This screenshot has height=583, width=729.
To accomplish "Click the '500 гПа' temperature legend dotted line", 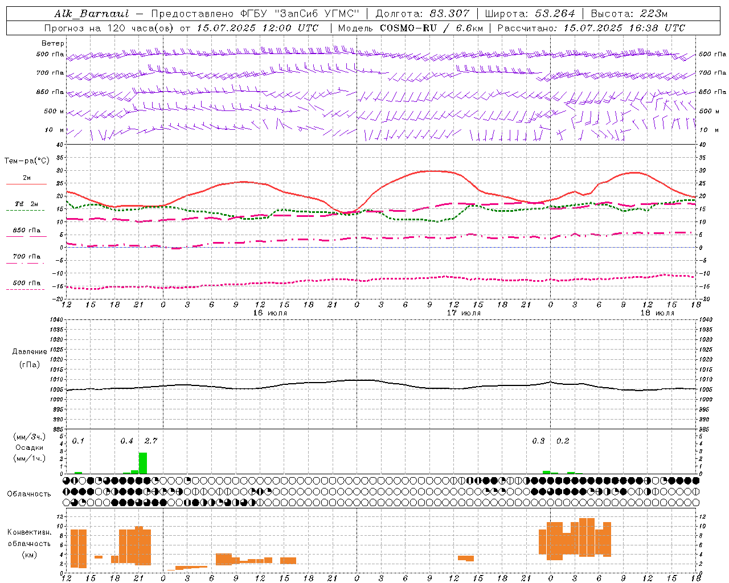I will click(x=26, y=289).
